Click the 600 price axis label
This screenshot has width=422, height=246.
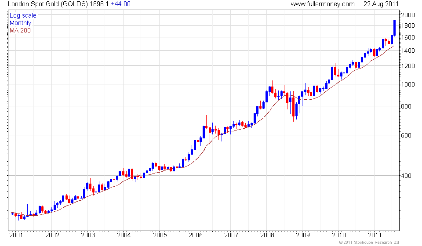pos(406,135)
